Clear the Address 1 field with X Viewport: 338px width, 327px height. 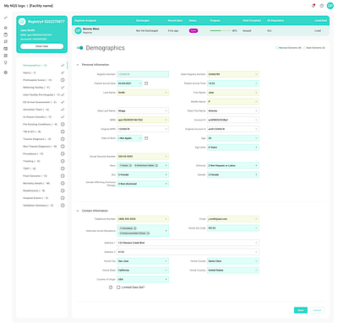(x=256, y=243)
